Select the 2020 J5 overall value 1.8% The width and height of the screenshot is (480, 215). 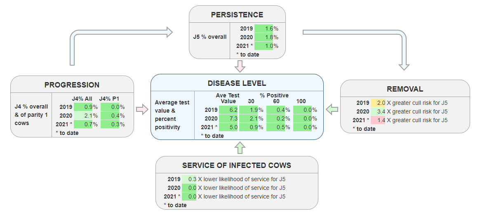pos(267,37)
